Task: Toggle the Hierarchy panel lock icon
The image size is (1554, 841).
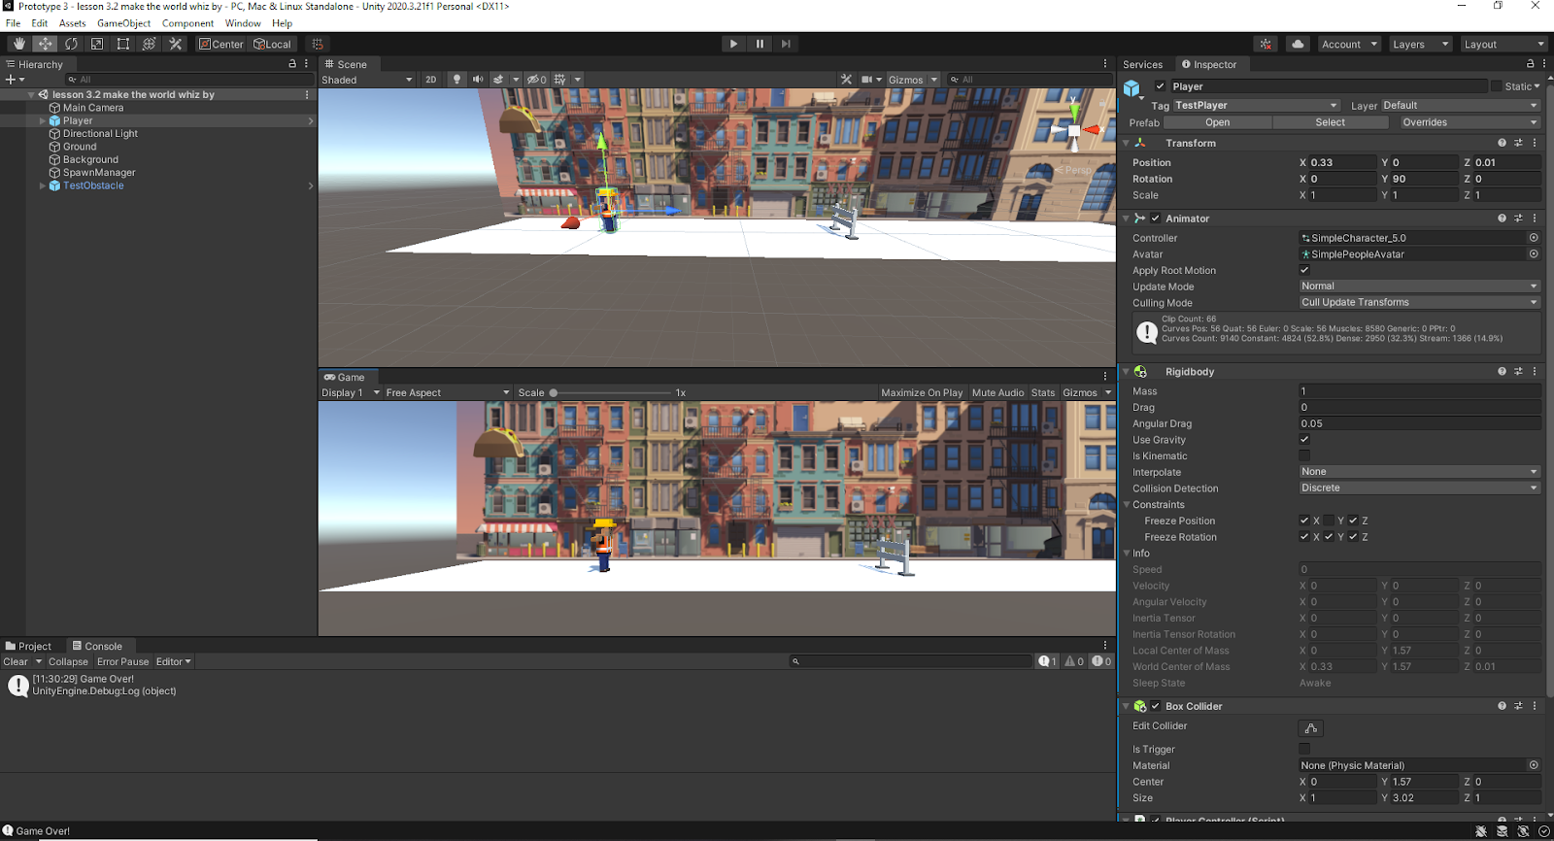Action: pyautogui.click(x=292, y=64)
